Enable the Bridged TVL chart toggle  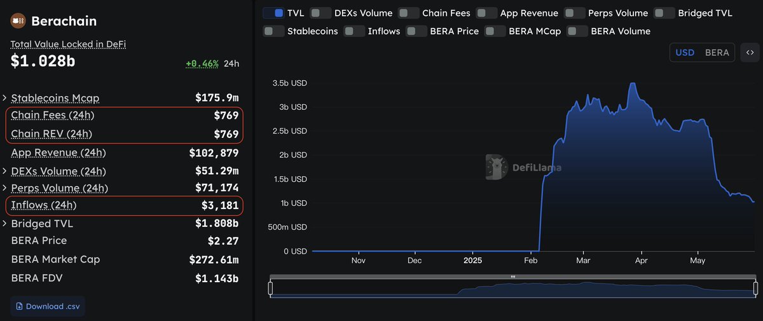coord(664,13)
